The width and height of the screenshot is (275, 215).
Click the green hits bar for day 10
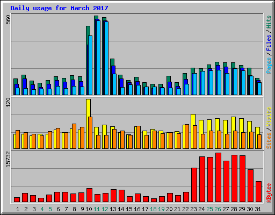(88, 60)
